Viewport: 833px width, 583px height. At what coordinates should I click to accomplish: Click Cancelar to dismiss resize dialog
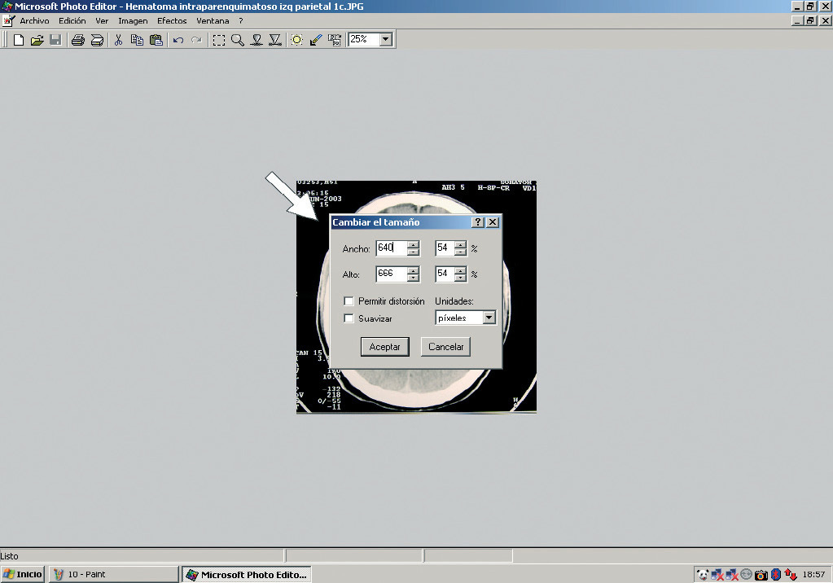[x=445, y=347]
